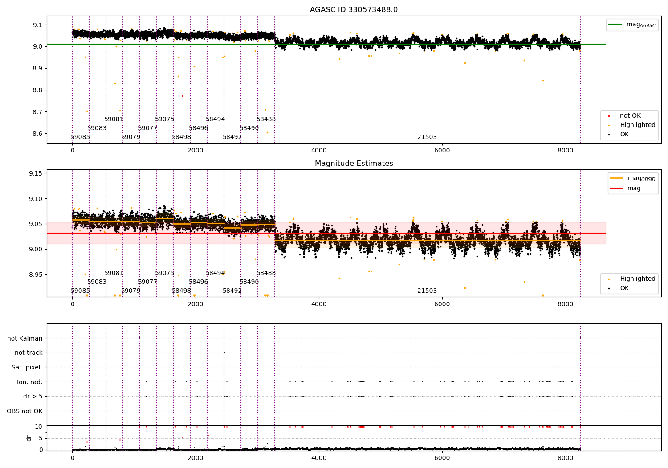
Task: Click OBSID label 59083 in the AGASC ID plot
Action: point(97,128)
